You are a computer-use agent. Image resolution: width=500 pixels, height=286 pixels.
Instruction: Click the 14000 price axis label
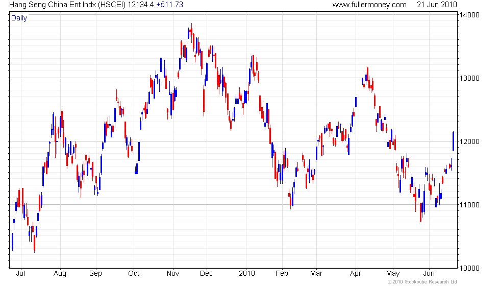(469, 15)
